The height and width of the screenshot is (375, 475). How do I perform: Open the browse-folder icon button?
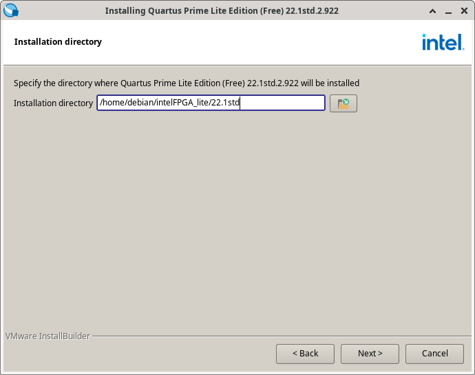pyautogui.click(x=344, y=103)
